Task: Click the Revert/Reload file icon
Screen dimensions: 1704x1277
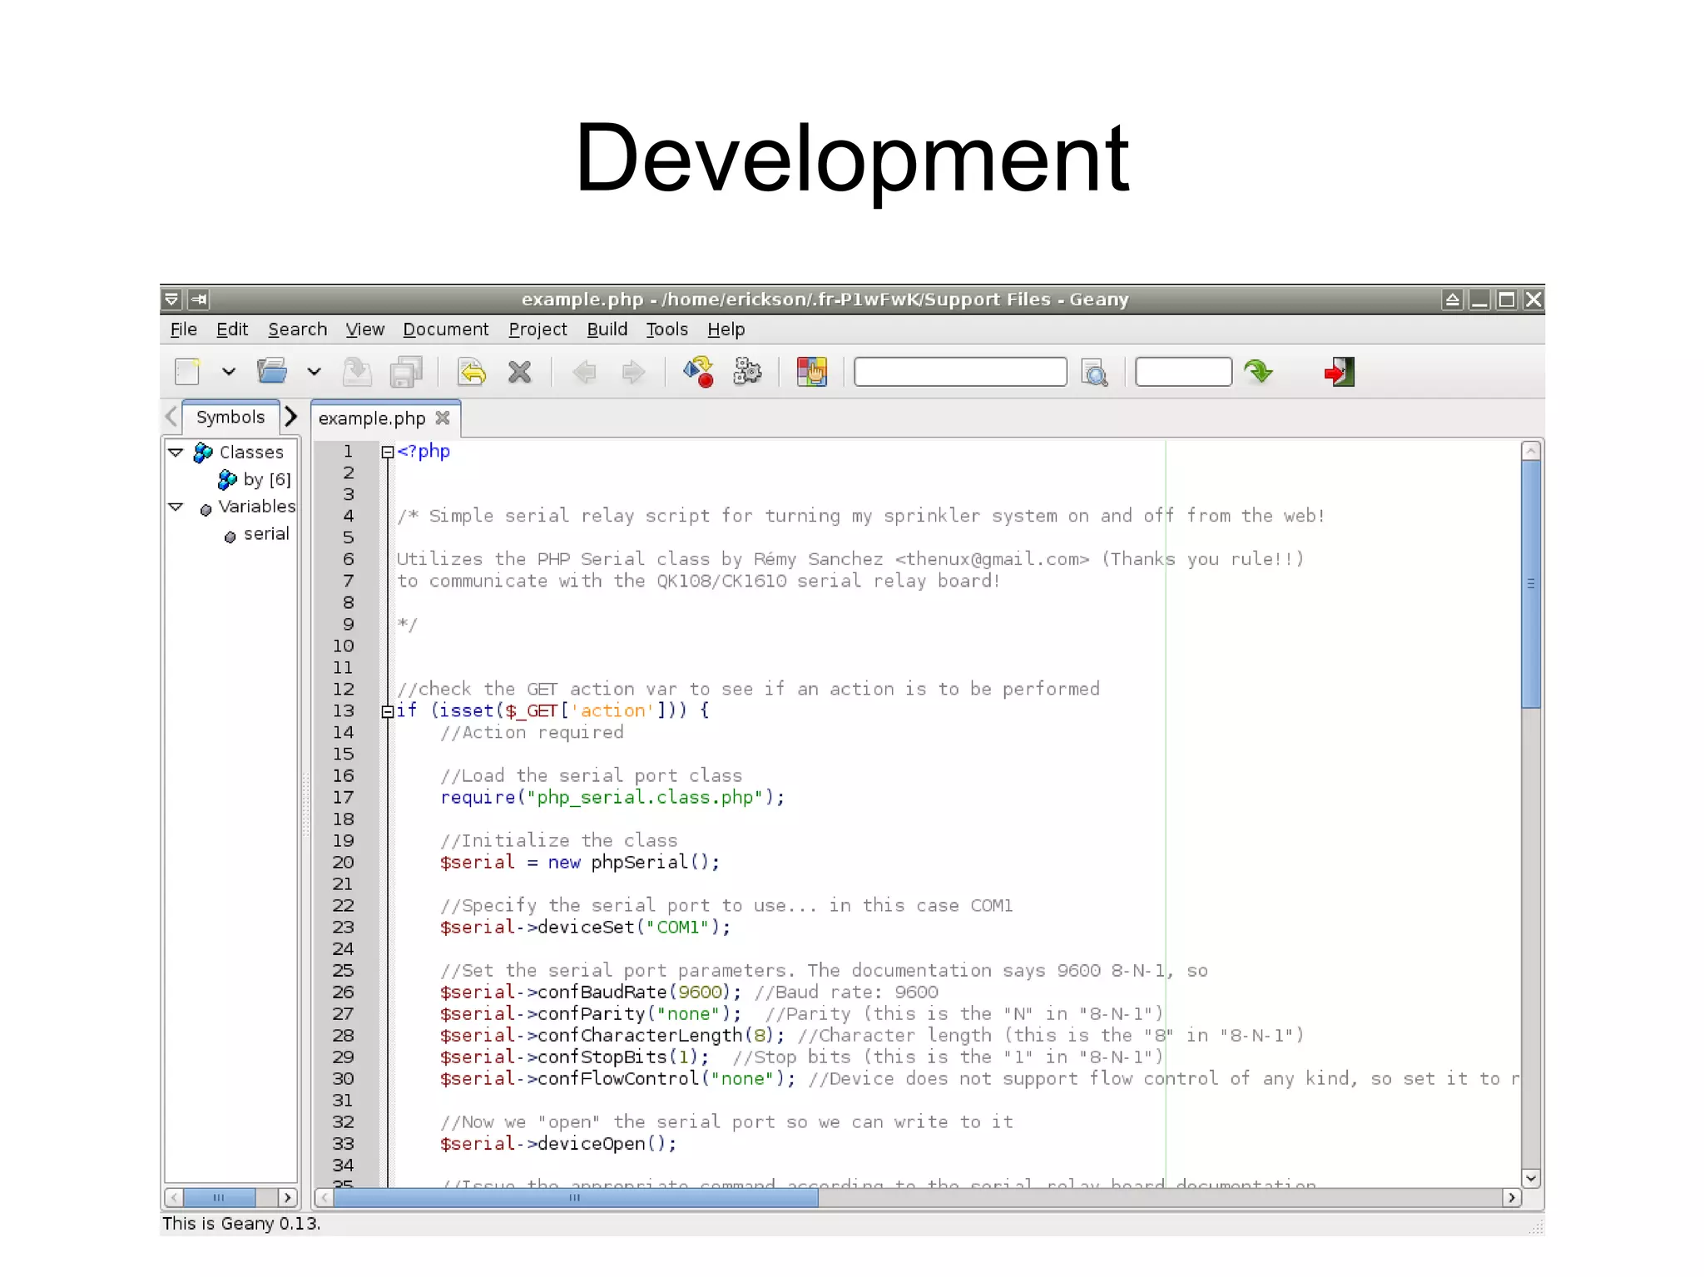Action: (x=472, y=372)
